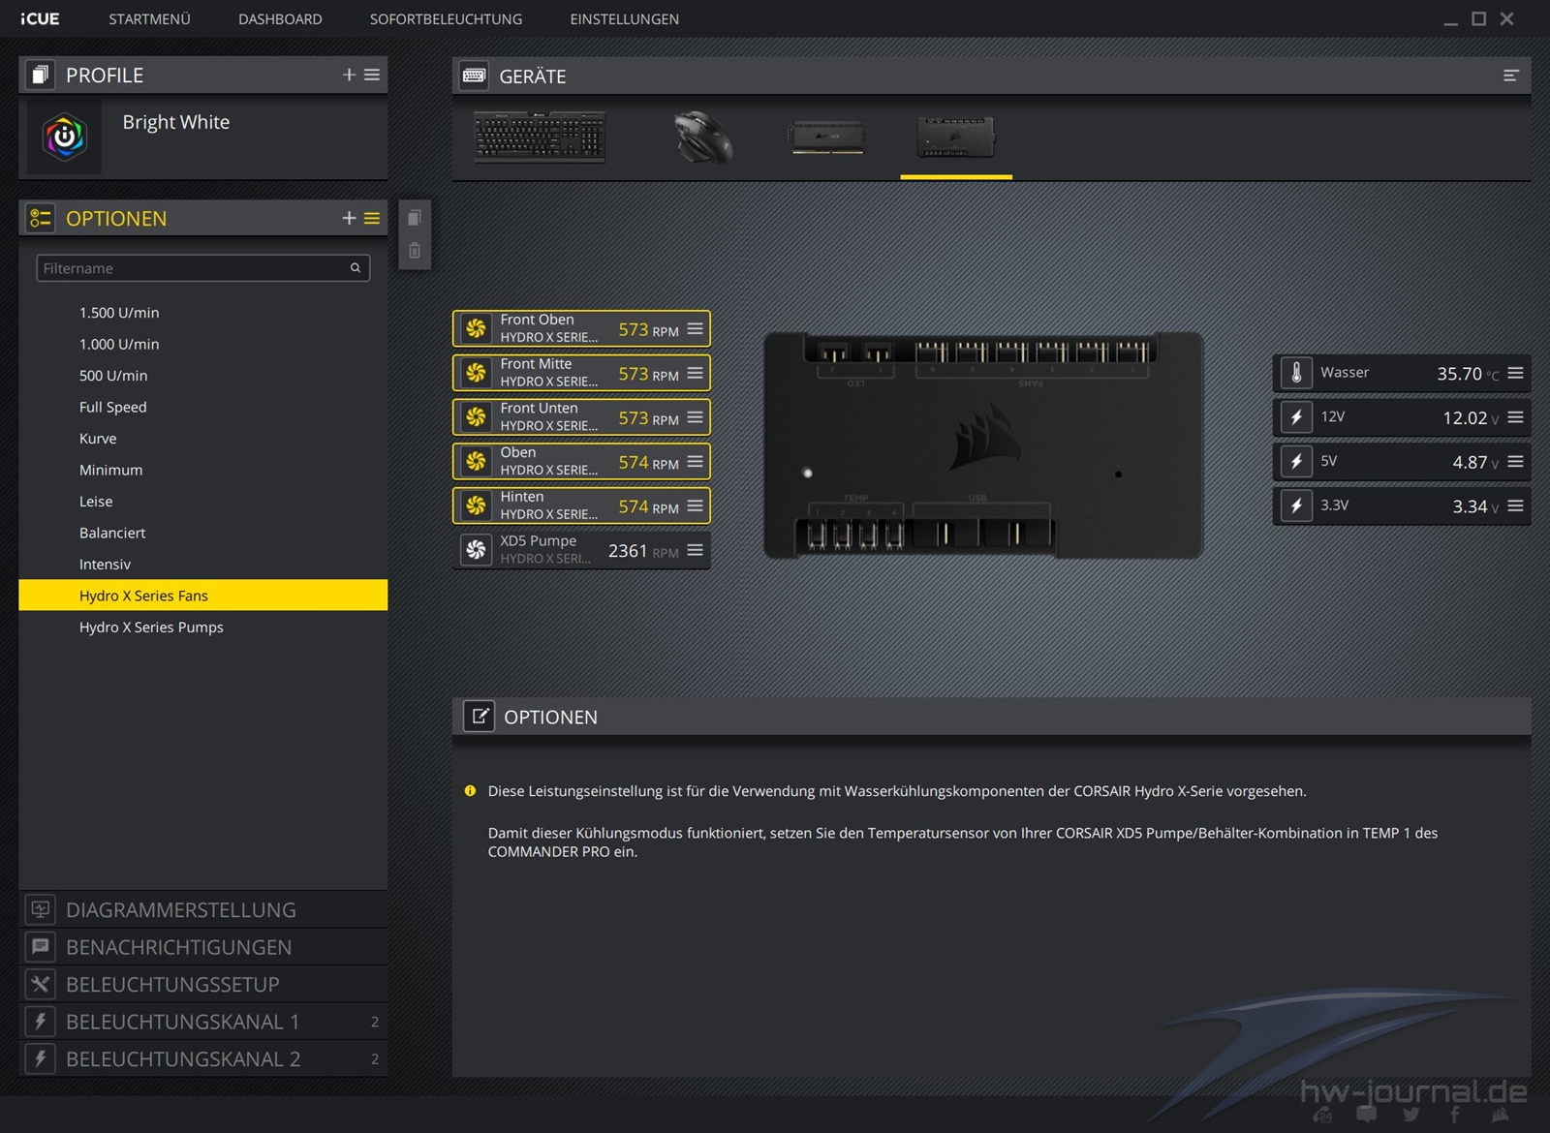Click the Wasser thermometer icon
The width and height of the screenshot is (1550, 1133).
[1296, 373]
